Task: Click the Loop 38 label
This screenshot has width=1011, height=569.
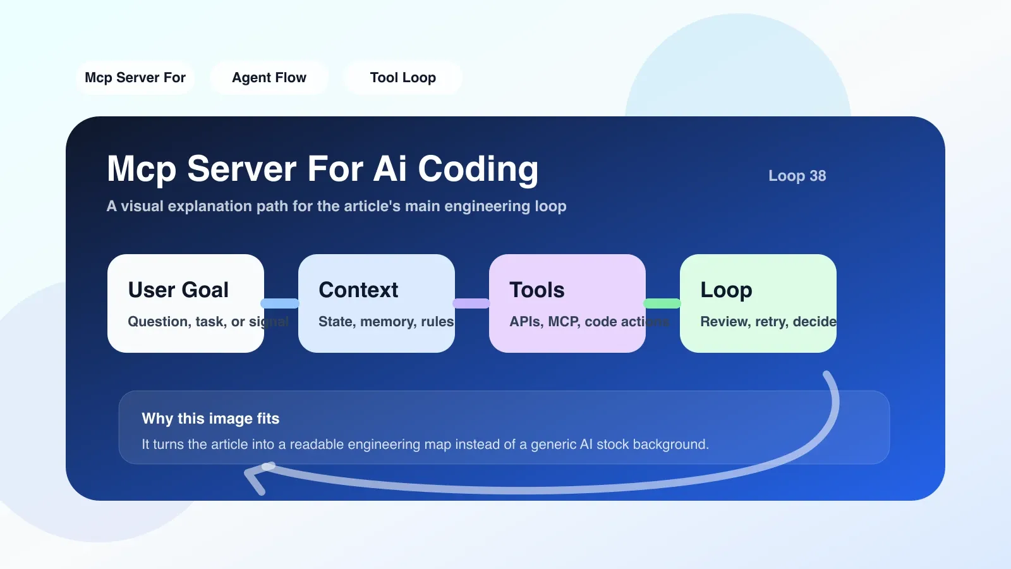Action: (x=797, y=176)
